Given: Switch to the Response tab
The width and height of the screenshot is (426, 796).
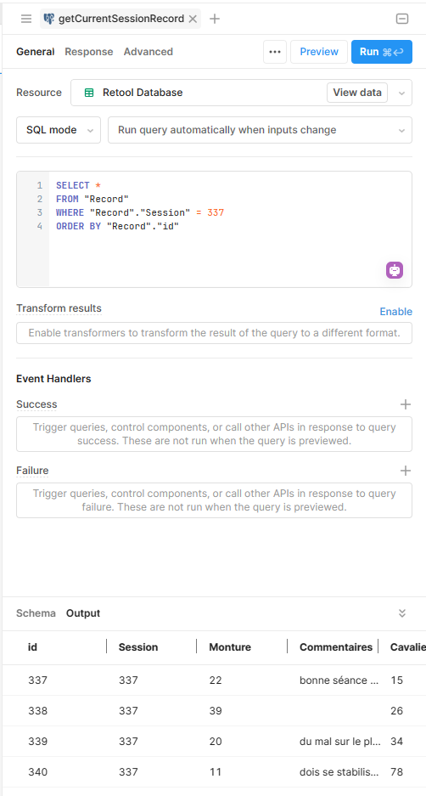Looking at the screenshot, I should click(89, 52).
